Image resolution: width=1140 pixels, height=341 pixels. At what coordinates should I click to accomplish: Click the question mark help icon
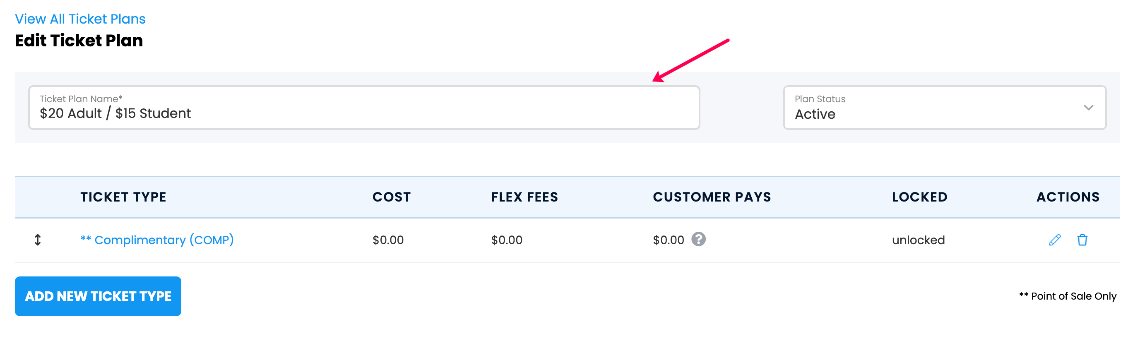(698, 239)
